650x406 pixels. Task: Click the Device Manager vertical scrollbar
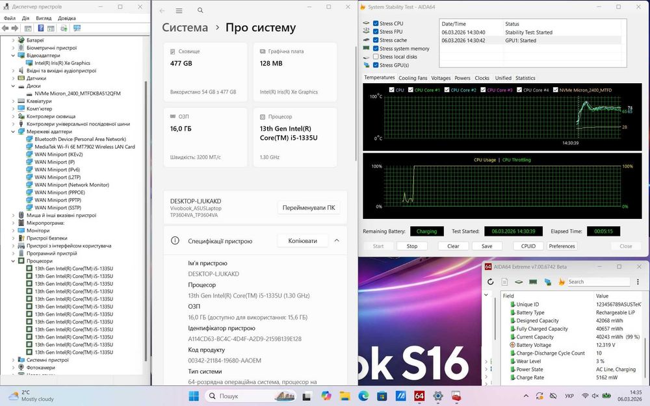coord(146,220)
